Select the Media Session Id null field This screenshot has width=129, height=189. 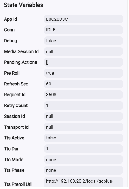point(83,51)
